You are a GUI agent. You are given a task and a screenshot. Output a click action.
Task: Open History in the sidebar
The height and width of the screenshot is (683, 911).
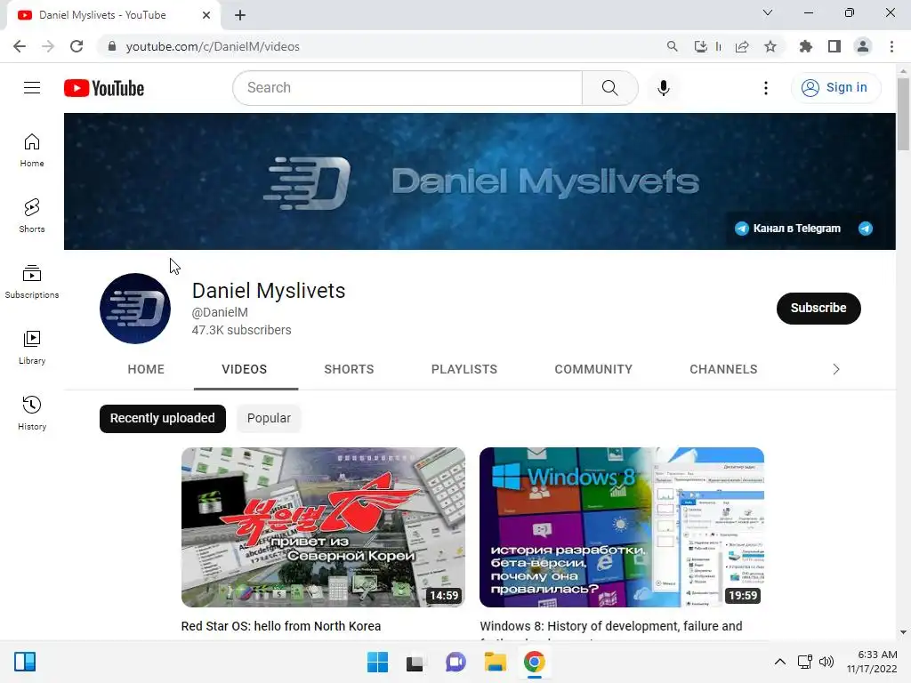[32, 413]
